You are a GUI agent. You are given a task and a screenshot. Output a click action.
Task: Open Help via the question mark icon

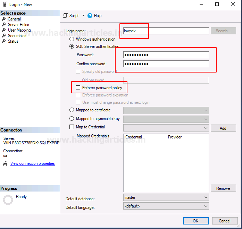click(x=90, y=16)
